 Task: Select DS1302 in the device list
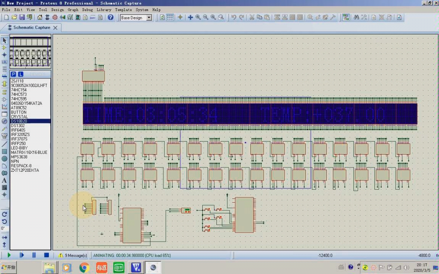click(18, 126)
